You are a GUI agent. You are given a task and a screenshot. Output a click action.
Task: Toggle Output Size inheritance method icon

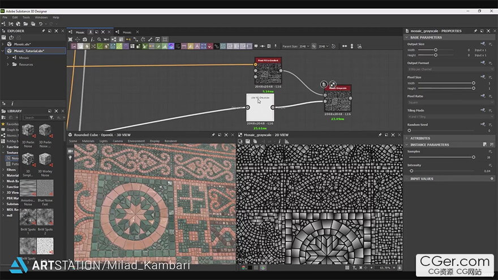tap(483, 44)
